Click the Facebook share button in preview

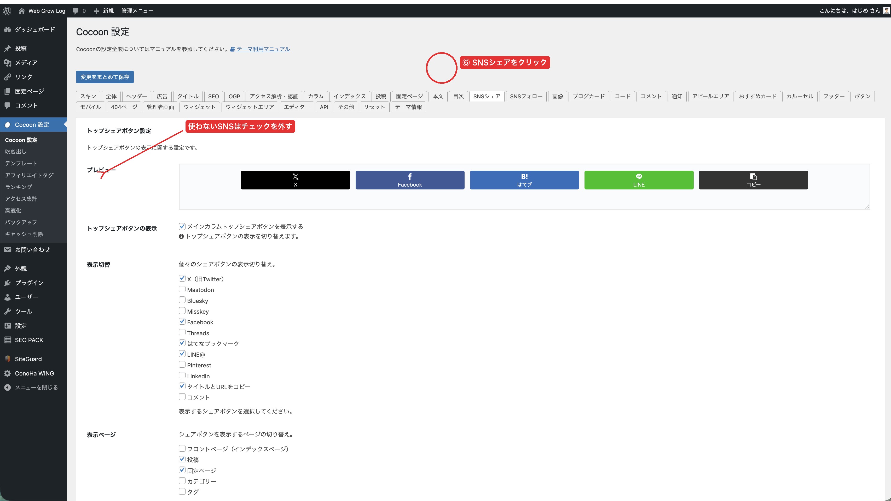click(410, 180)
